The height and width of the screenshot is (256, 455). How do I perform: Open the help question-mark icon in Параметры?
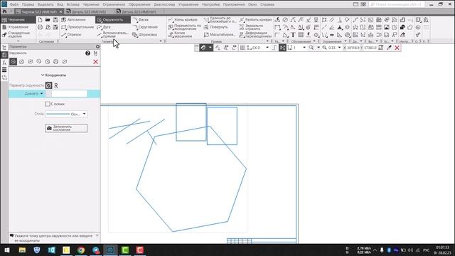click(87, 53)
